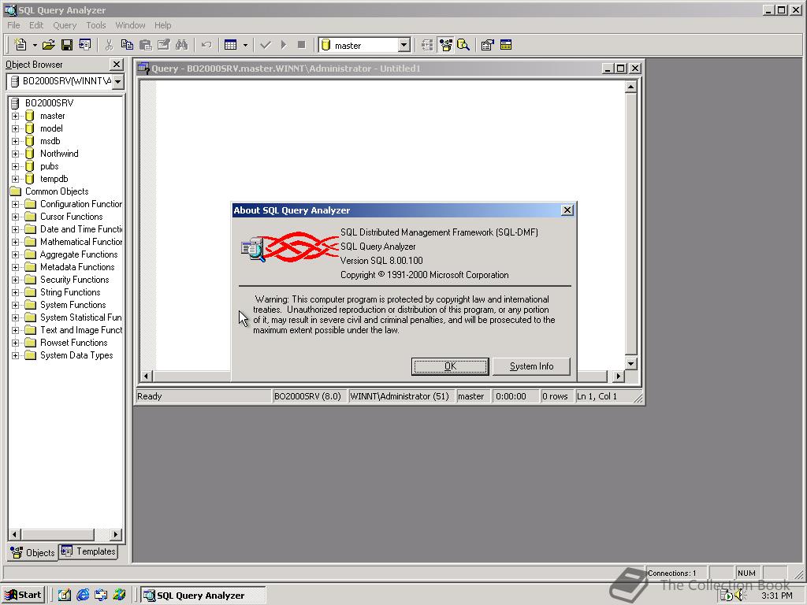Click the Load SQL Script open-folder icon
Screen dimensions: 807x605
pyautogui.click(x=48, y=45)
